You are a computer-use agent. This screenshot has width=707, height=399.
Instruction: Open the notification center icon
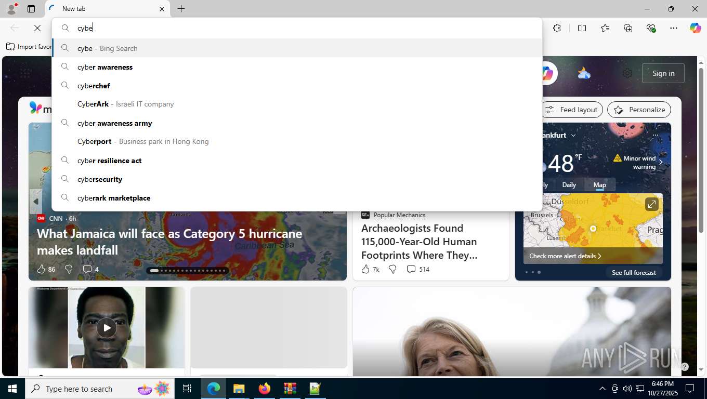click(690, 389)
